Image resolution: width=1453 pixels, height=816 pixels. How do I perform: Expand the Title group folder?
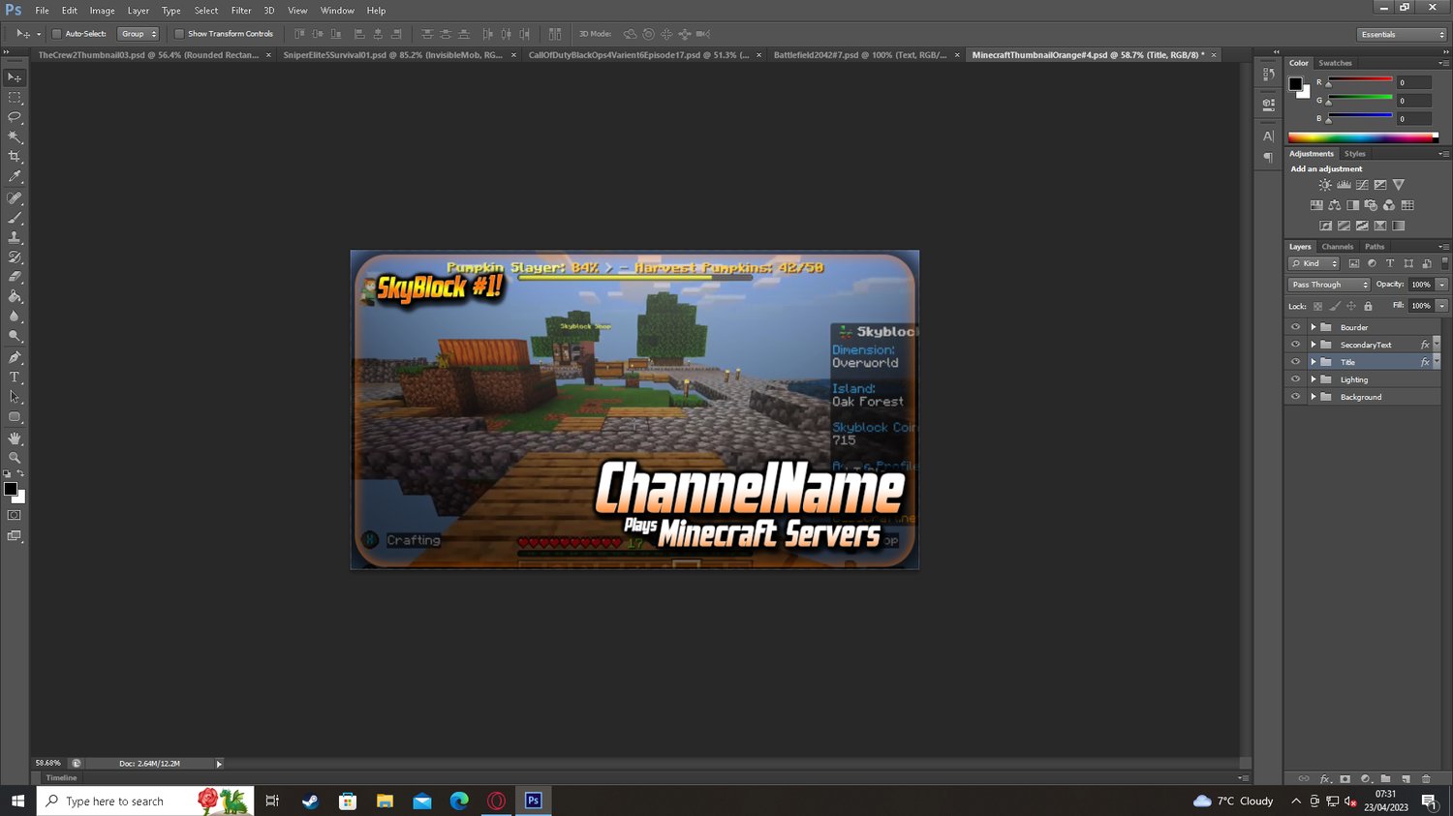[1314, 362]
